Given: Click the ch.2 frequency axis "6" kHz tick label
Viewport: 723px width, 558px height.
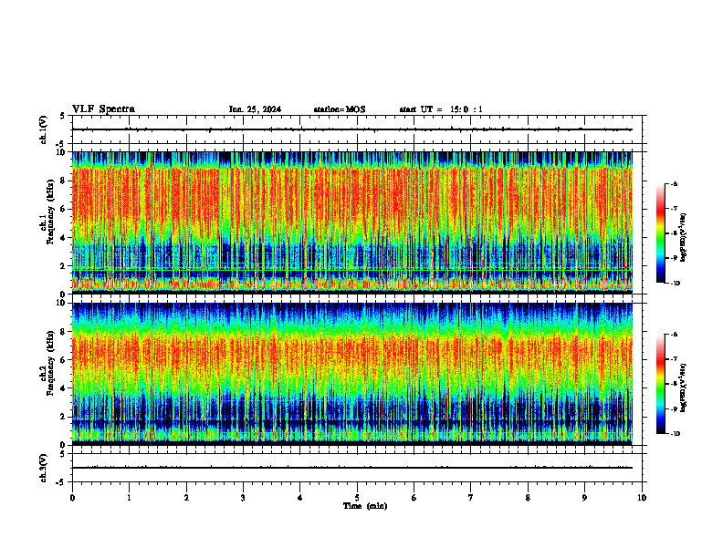Looking at the screenshot, I should (x=64, y=360).
